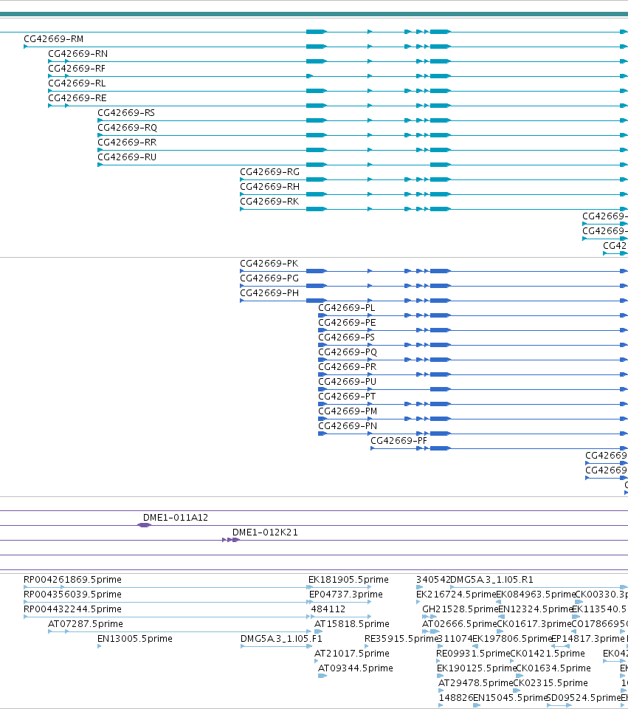This screenshot has width=628, height=709.
Task: Choose the CG42669-RS transcript label
Action: [126, 113]
